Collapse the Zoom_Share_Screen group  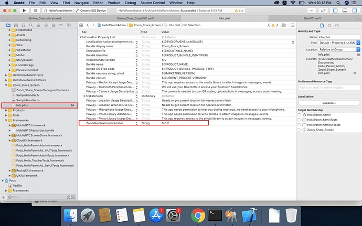click(6, 85)
